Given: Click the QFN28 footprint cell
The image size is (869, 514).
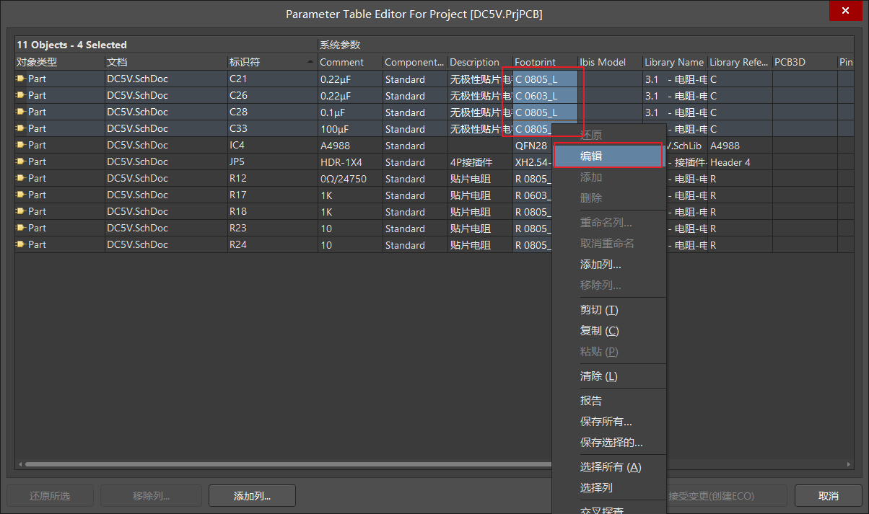Looking at the screenshot, I should 533,145.
